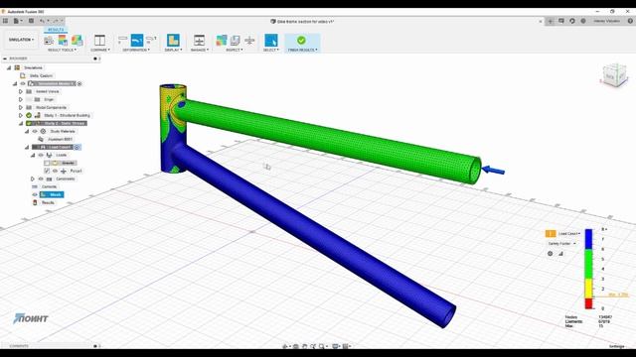Toggle visibility of Simulation Model 1
Image resolution: width=636 pixels, height=357 pixels.
point(23,83)
